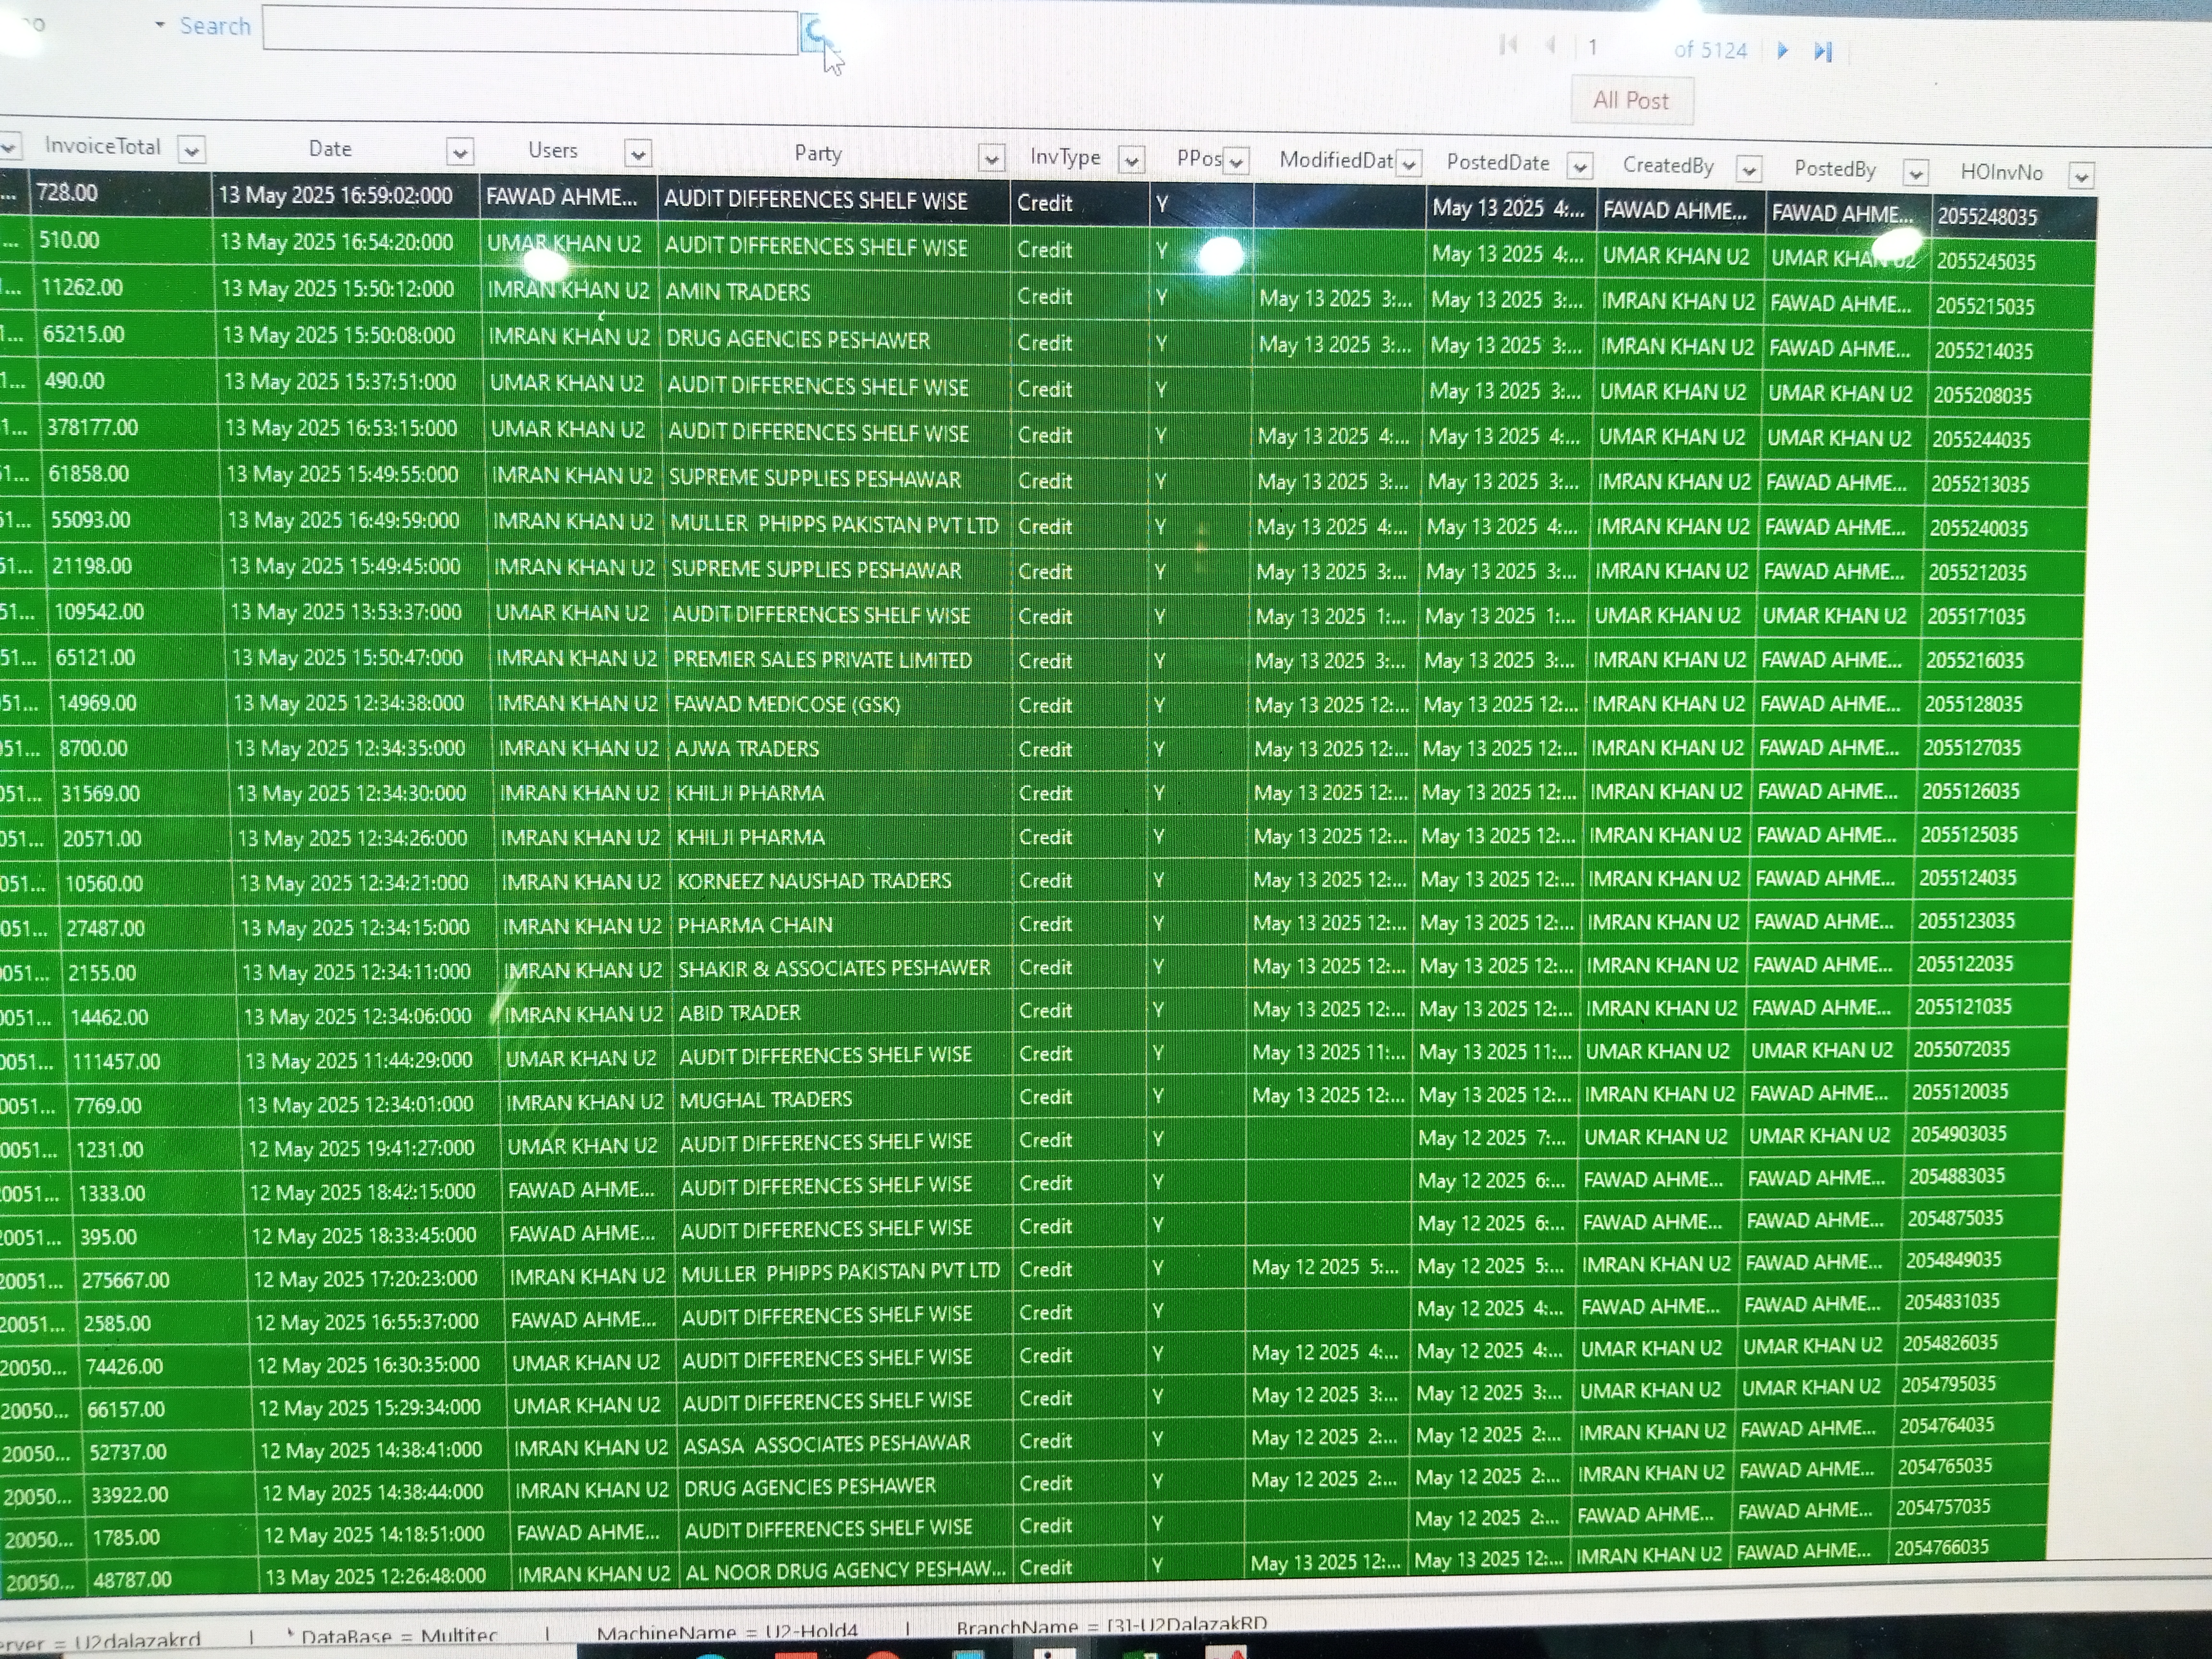The height and width of the screenshot is (1659, 2212).
Task: Open the PostedBy column filter dropdown
Action: 1915,173
